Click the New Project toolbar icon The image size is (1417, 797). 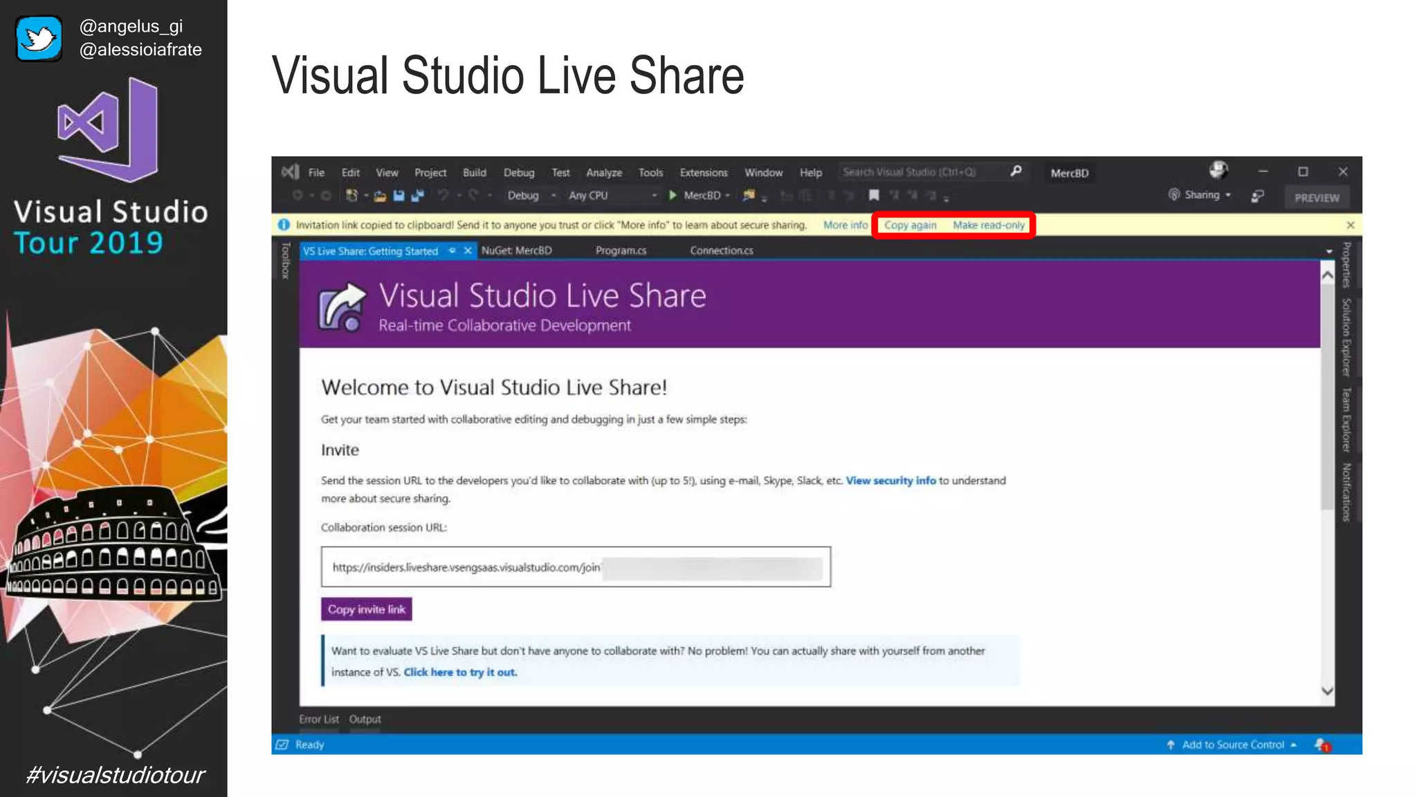click(351, 196)
